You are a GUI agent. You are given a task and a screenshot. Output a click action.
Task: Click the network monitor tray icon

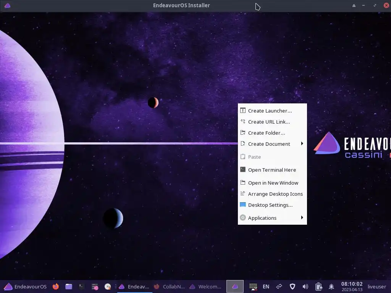click(253, 287)
